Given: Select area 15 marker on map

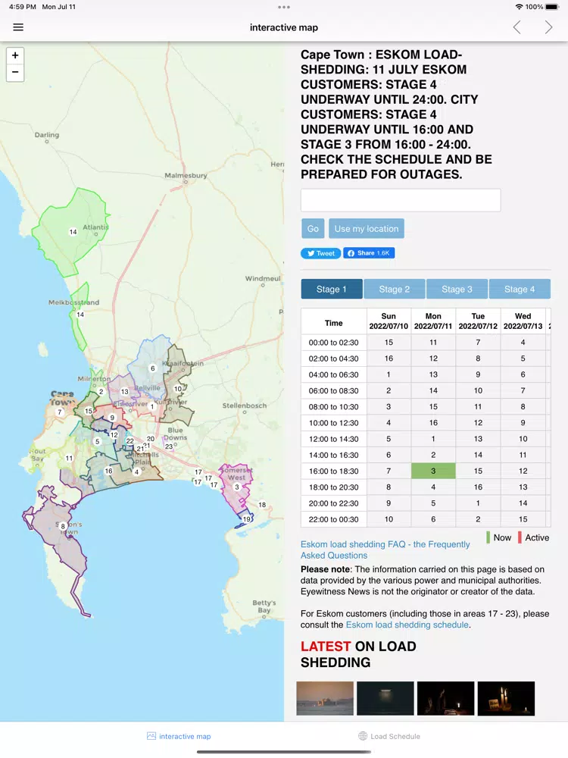Looking at the screenshot, I should tap(89, 412).
